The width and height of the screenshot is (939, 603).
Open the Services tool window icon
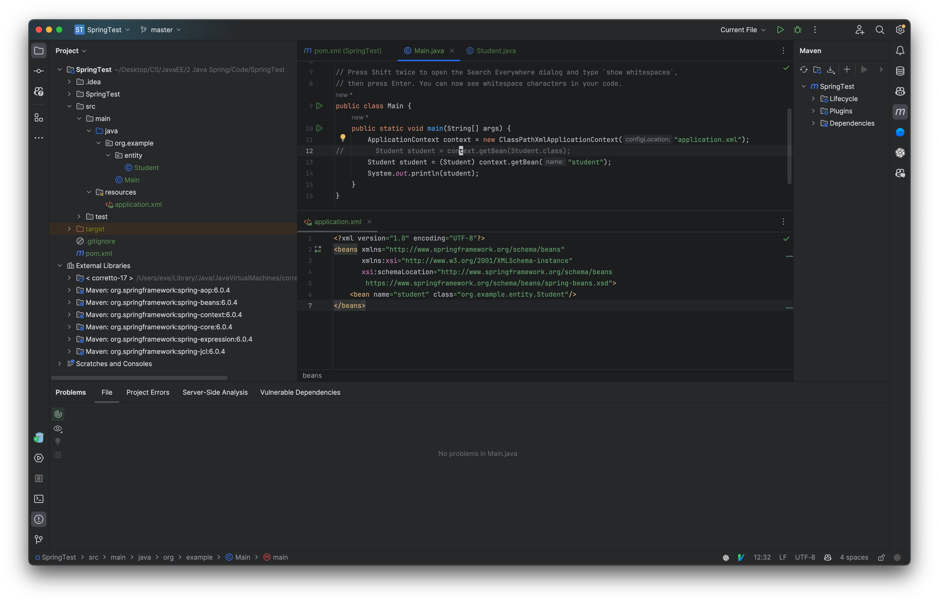(39, 458)
